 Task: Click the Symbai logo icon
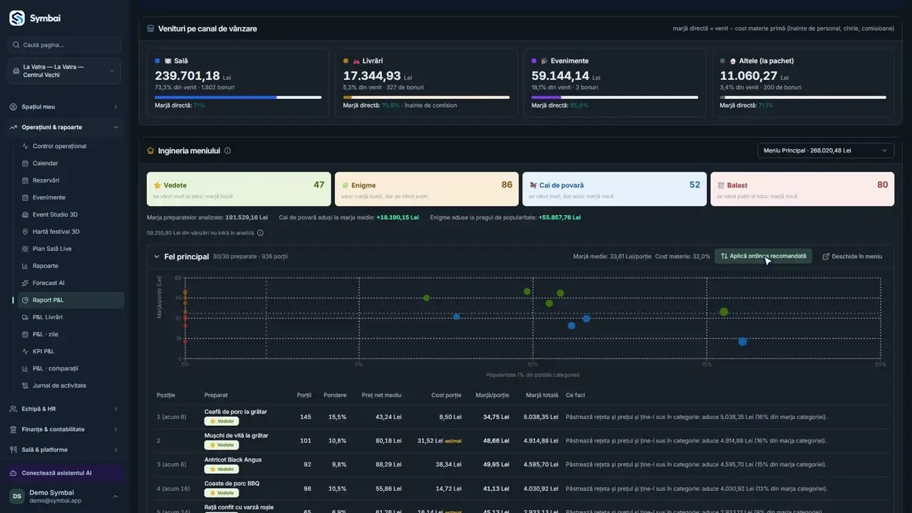pos(16,18)
